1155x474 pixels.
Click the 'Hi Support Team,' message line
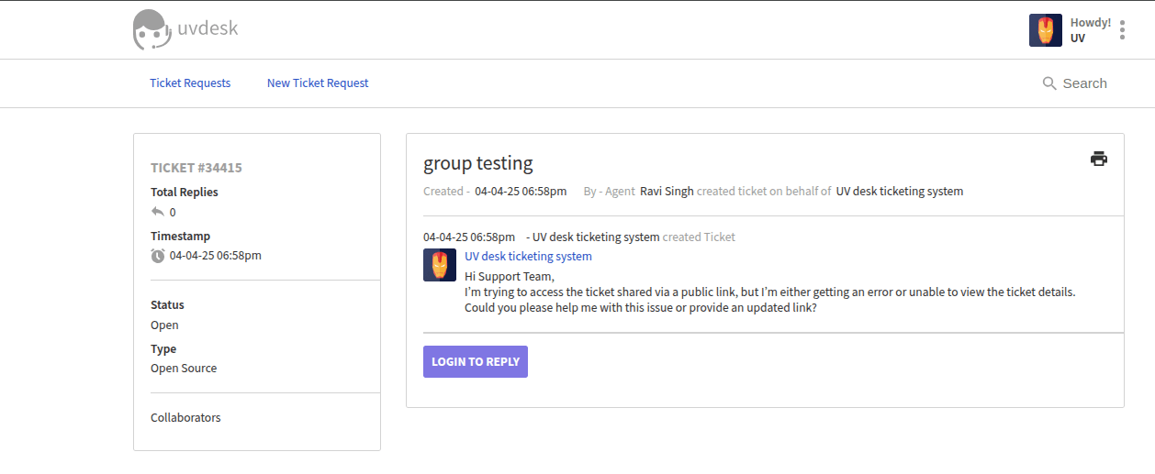pos(510,276)
